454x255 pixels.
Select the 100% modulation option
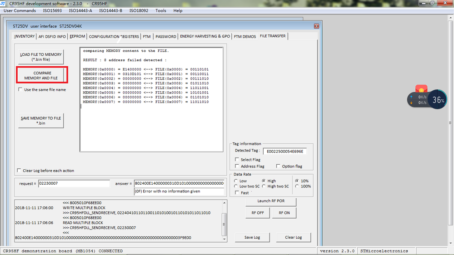[297, 186]
